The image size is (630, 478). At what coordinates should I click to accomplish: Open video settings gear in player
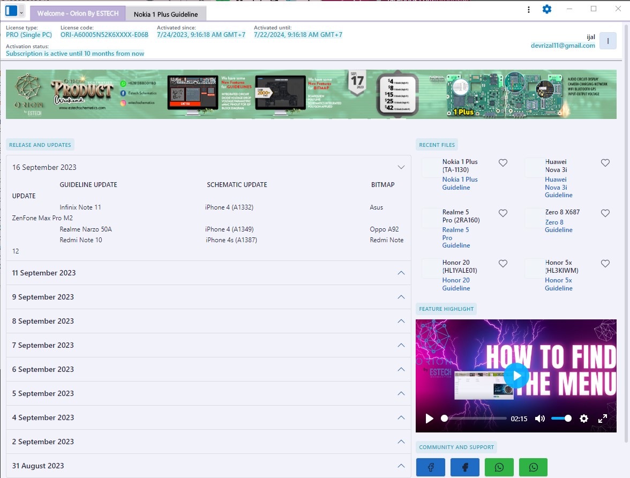coord(584,419)
